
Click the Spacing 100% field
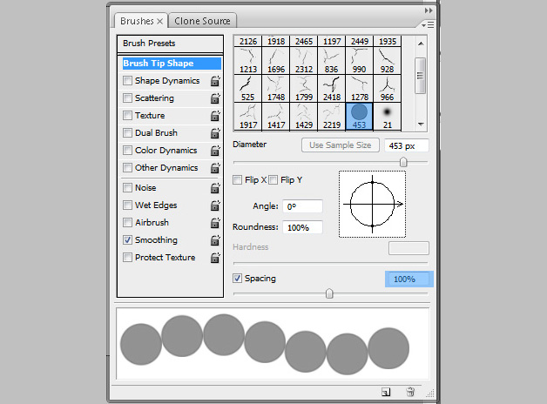tap(409, 279)
